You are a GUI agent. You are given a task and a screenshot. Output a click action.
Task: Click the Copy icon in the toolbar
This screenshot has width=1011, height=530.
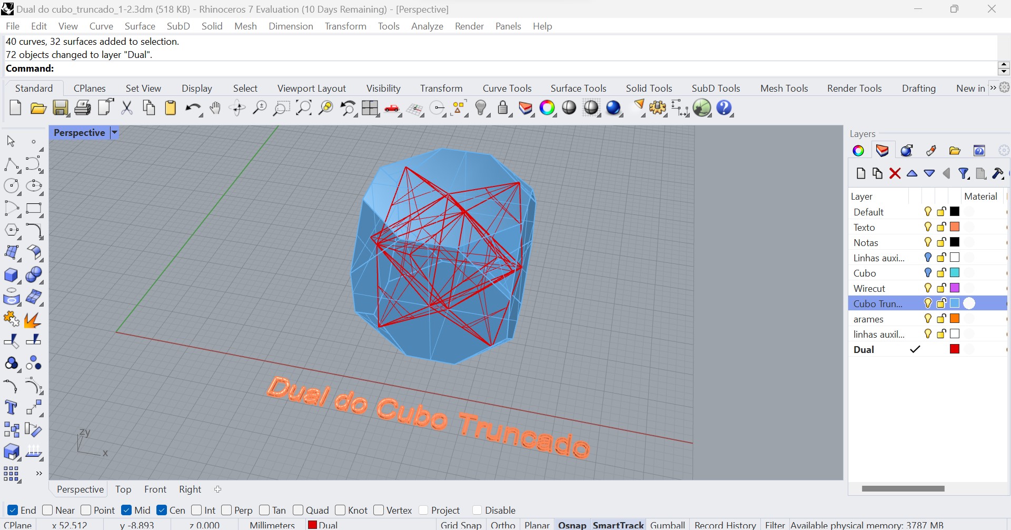149,108
